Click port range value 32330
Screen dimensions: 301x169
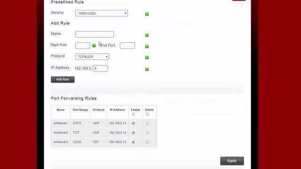(x=77, y=142)
